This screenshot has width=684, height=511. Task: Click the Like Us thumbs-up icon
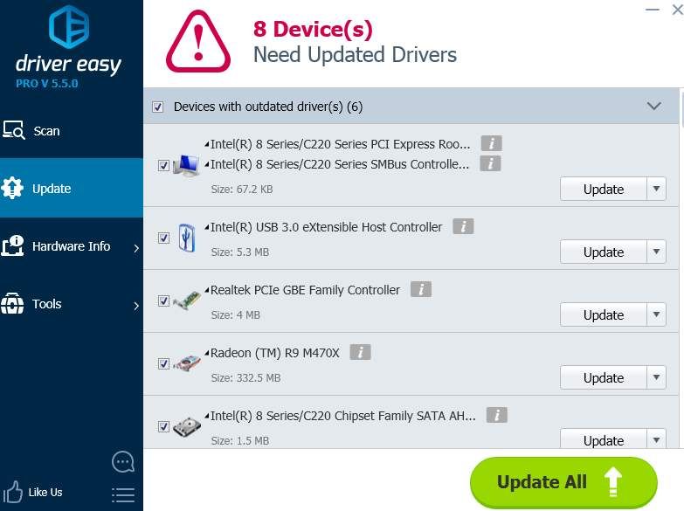point(12,491)
